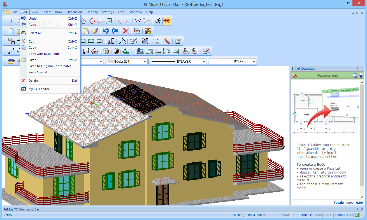Select the chamfer tool icon
Screen dimensions: 367x220
122,41
